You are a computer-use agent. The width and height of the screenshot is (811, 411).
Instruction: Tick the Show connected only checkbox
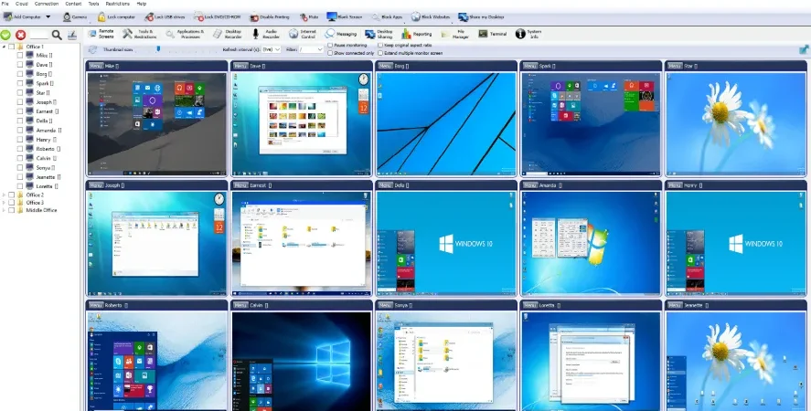(330, 53)
